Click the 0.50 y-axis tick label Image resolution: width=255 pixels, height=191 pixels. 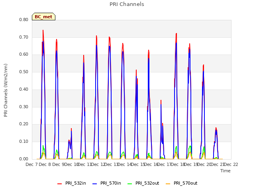[24, 72]
